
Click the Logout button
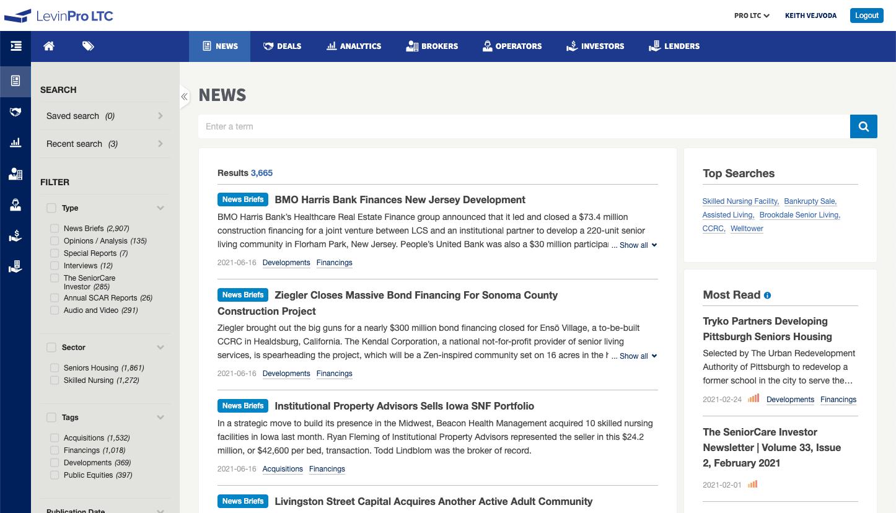(x=866, y=15)
